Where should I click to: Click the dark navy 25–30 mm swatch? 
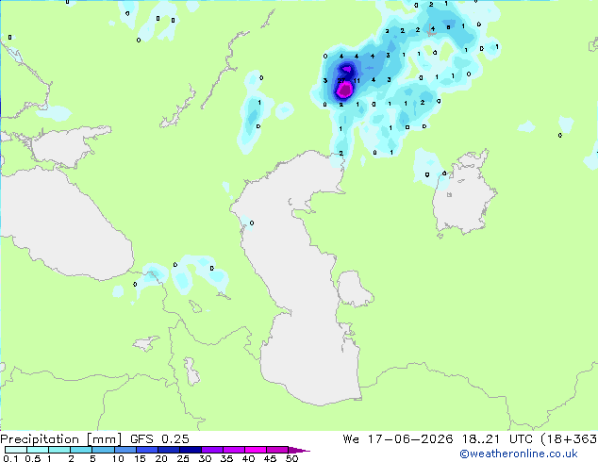[x=190, y=450]
